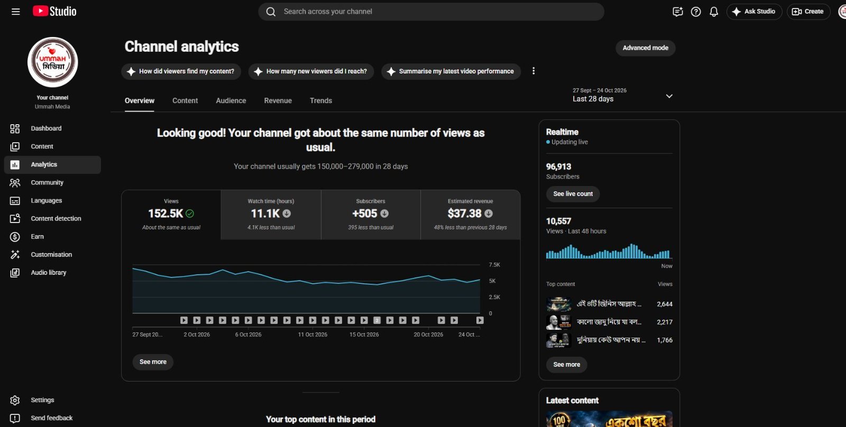
Task: Open the Ummah Media channel avatar
Action: [53, 62]
